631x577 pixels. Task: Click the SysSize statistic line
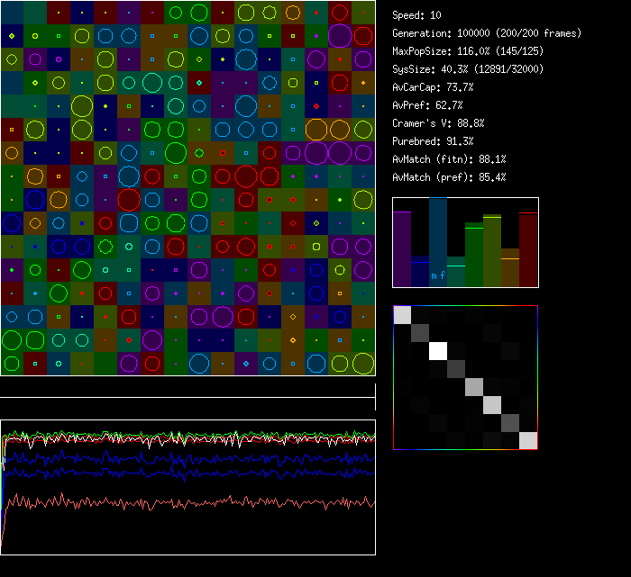(465, 69)
